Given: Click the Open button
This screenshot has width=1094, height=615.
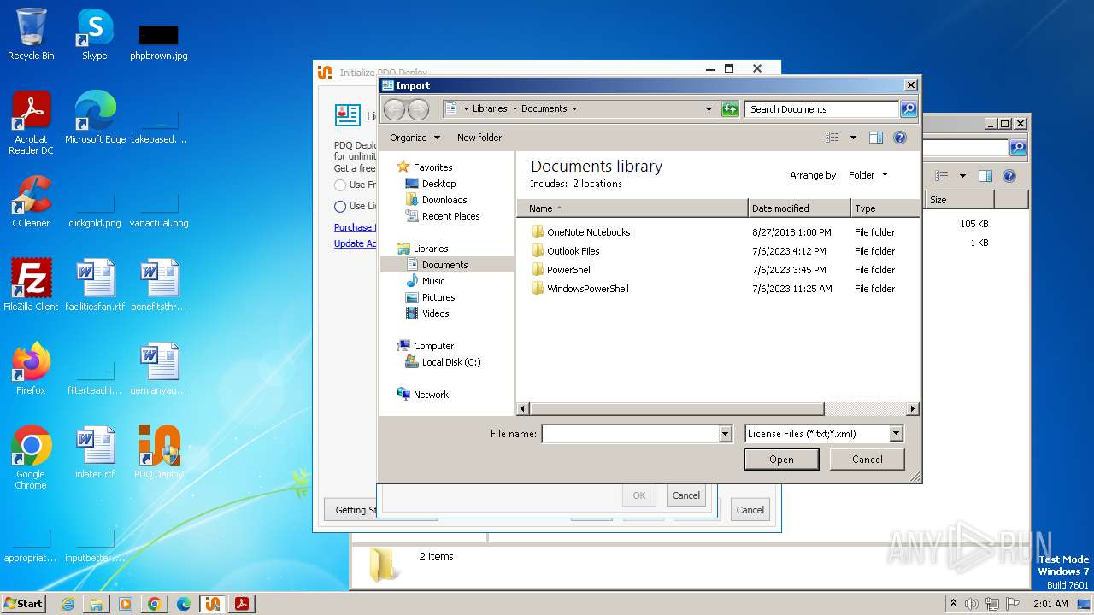Looking at the screenshot, I should (x=781, y=460).
